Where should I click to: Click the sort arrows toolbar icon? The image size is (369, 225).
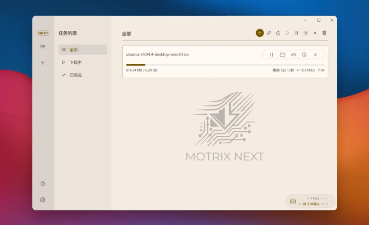pyautogui.click(x=269, y=33)
